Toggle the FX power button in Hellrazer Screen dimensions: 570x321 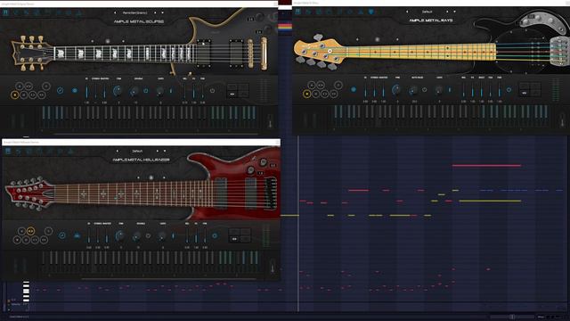click(215, 235)
